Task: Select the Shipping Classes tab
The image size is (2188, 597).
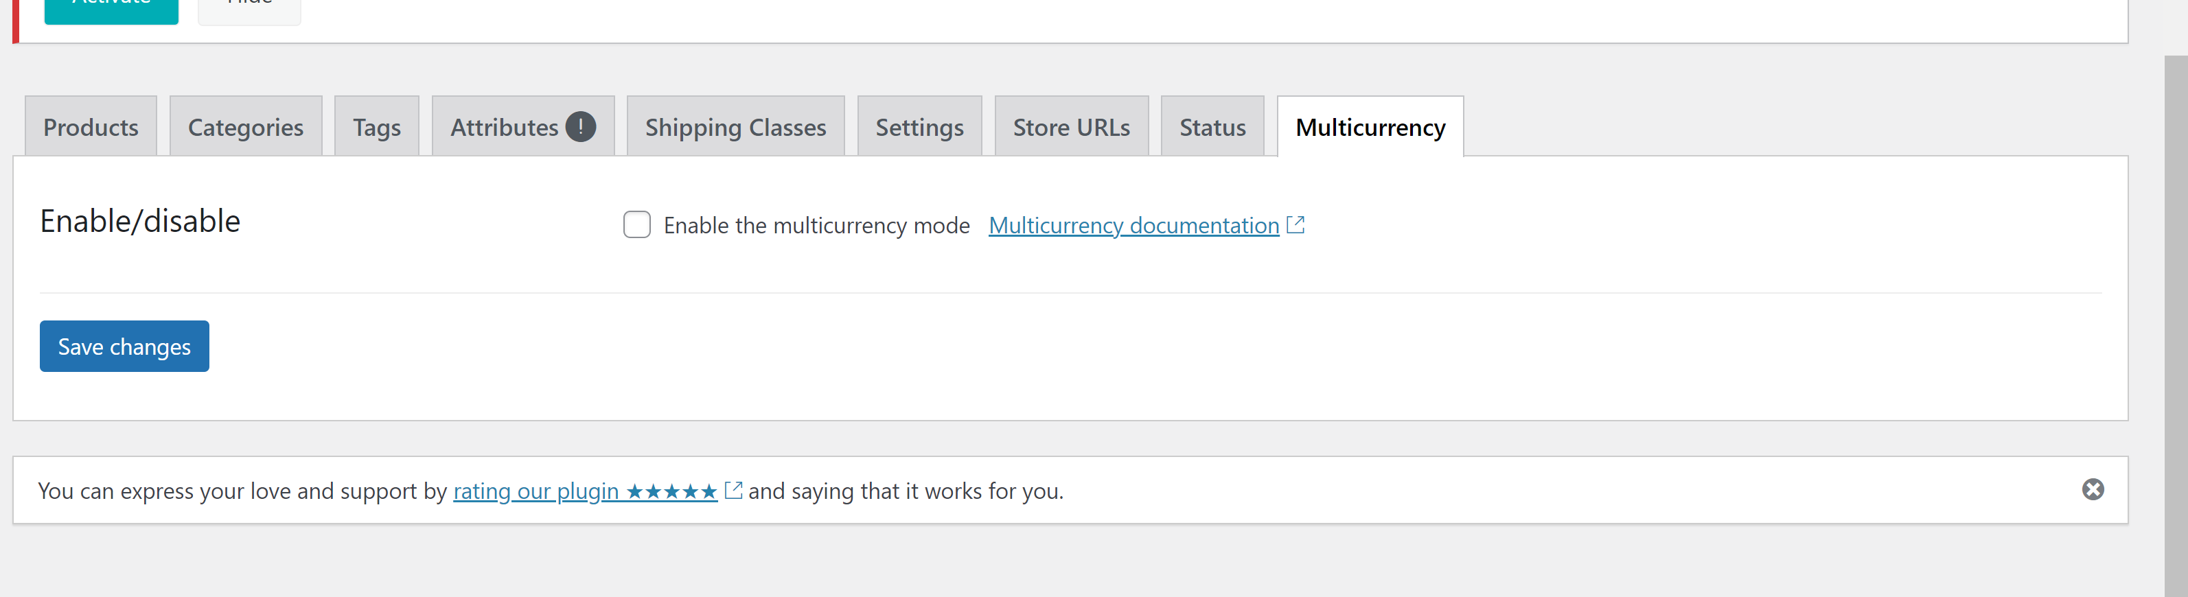Action: click(x=735, y=128)
